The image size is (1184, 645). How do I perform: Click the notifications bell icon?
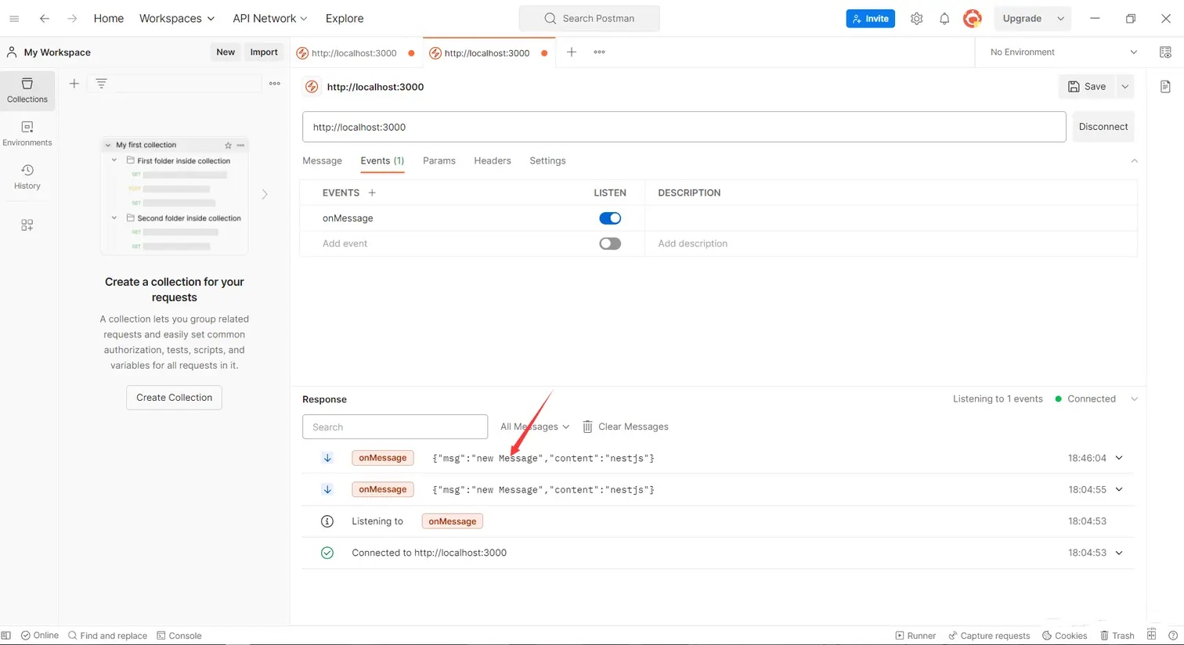[944, 19]
